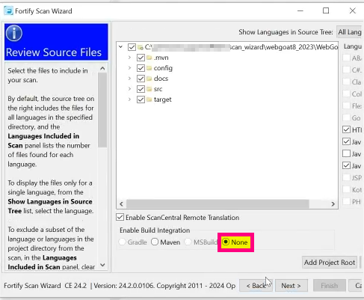Click the Enable Build Integration label
364x300 pixels.
[155, 230]
